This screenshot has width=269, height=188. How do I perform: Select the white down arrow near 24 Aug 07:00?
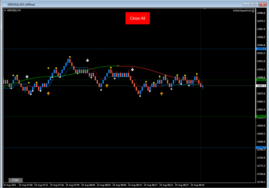coord(27,76)
